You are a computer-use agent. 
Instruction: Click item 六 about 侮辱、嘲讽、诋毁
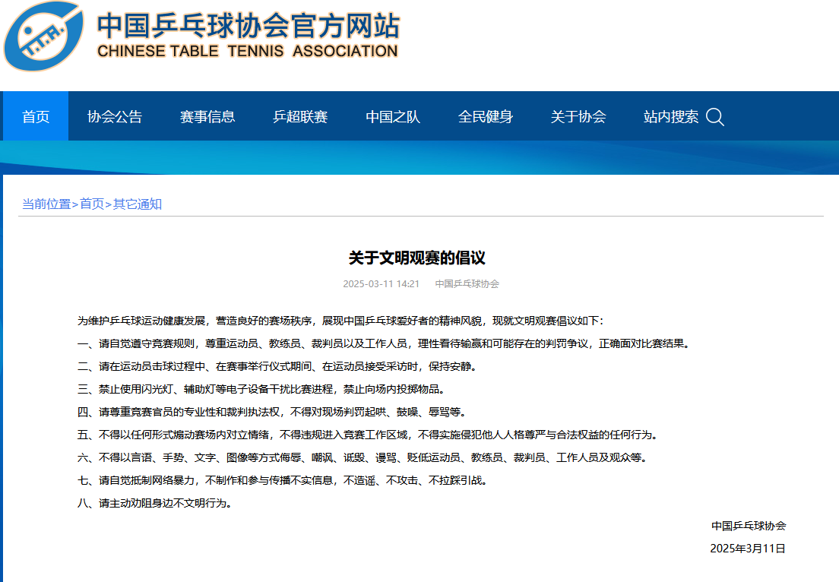point(363,457)
